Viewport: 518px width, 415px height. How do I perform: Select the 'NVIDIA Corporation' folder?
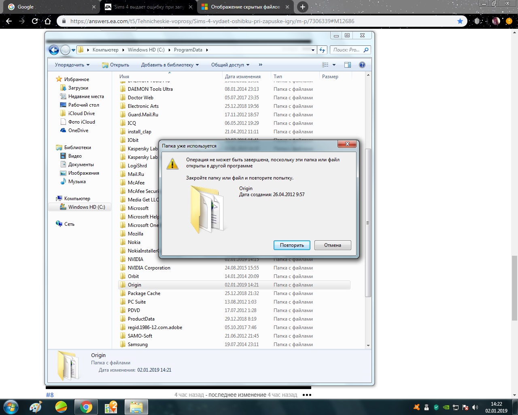click(235, 268)
